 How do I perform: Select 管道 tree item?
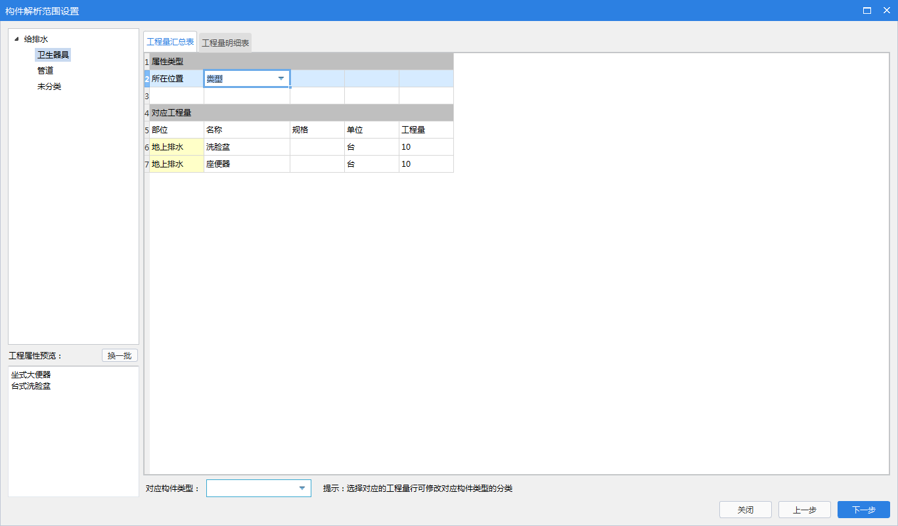45,71
